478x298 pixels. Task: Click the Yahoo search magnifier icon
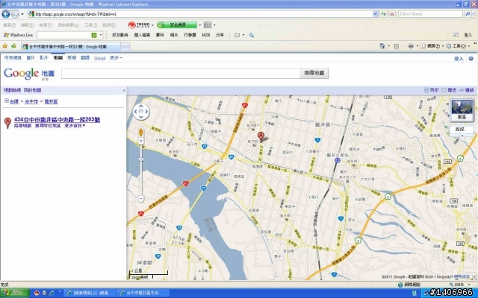pyautogui.click(x=468, y=14)
